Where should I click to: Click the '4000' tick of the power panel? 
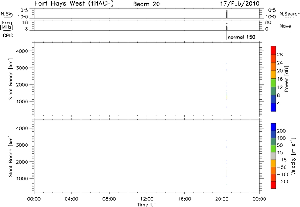coord(22,51)
